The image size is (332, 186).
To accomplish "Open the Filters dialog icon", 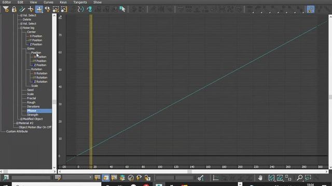I will [6, 9].
